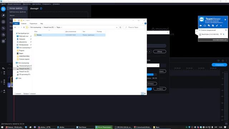Open Movavi Настройки menu
The height and width of the screenshot is (129, 229).
pyautogui.click(x=36, y=4)
